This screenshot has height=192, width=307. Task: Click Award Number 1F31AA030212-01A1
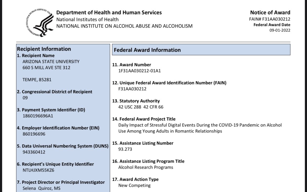click(139, 71)
